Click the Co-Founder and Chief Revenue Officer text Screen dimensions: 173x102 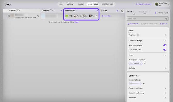pyautogui.click(x=26, y=17)
